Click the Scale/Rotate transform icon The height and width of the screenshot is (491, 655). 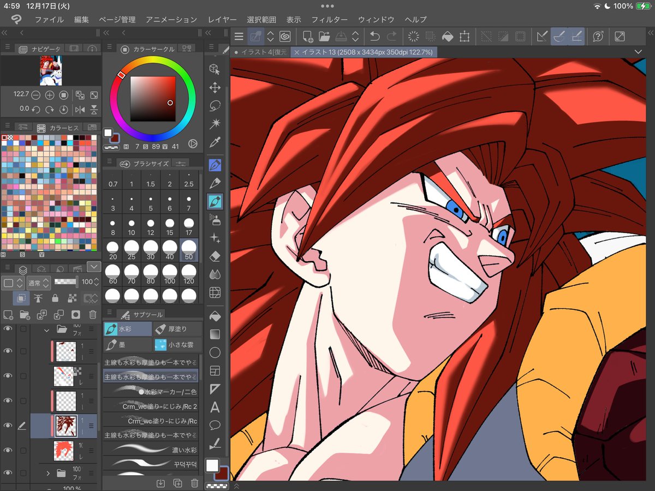[x=465, y=37]
